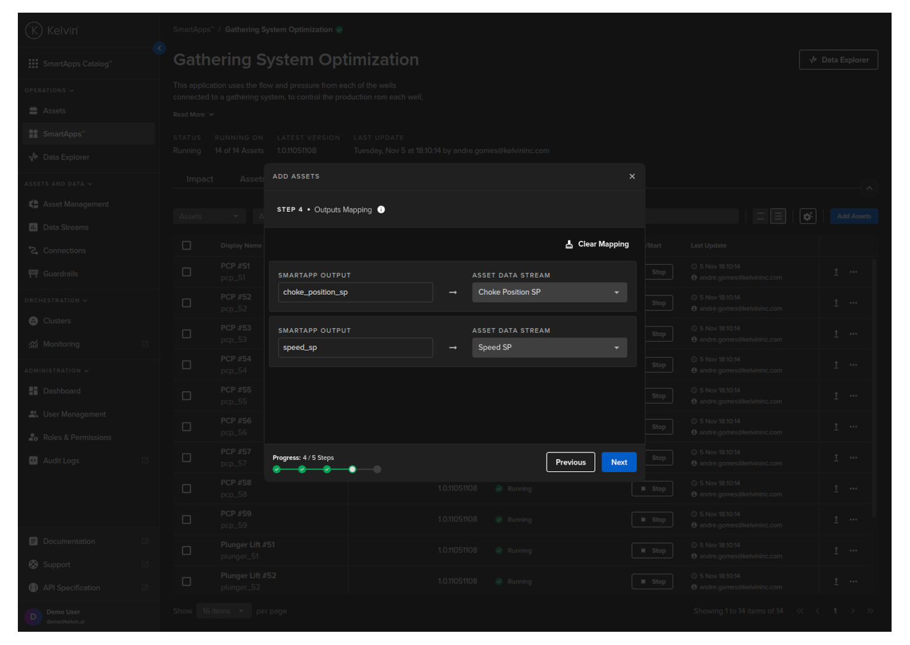Close the Add Assets dialog
Viewport: 910px width, 645px height.
(x=632, y=176)
